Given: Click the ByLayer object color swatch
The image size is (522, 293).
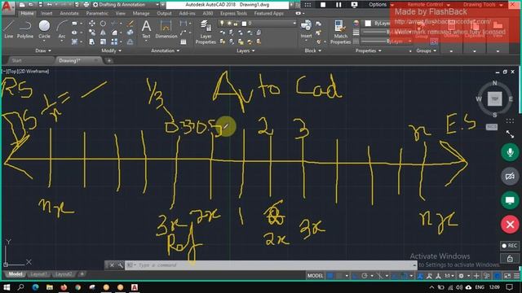Looking at the screenshot, I should point(368,24).
